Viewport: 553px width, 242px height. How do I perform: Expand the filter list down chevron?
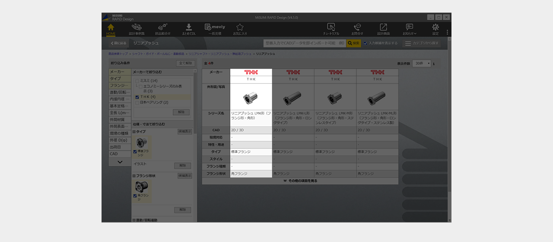click(x=120, y=162)
